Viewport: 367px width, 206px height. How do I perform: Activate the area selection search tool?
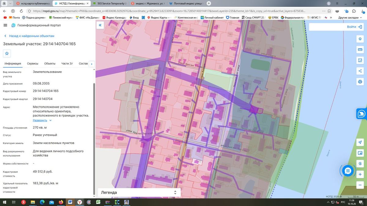[360, 60]
